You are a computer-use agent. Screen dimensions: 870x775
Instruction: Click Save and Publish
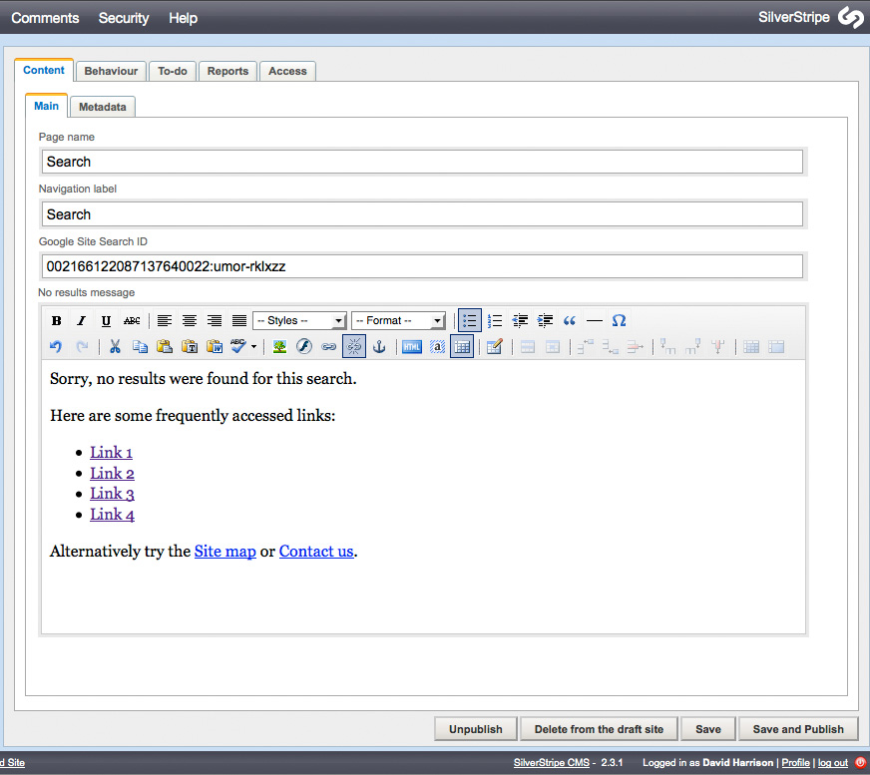coord(798,729)
